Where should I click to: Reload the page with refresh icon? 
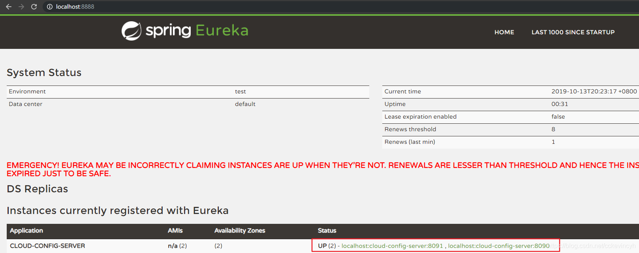tap(34, 7)
